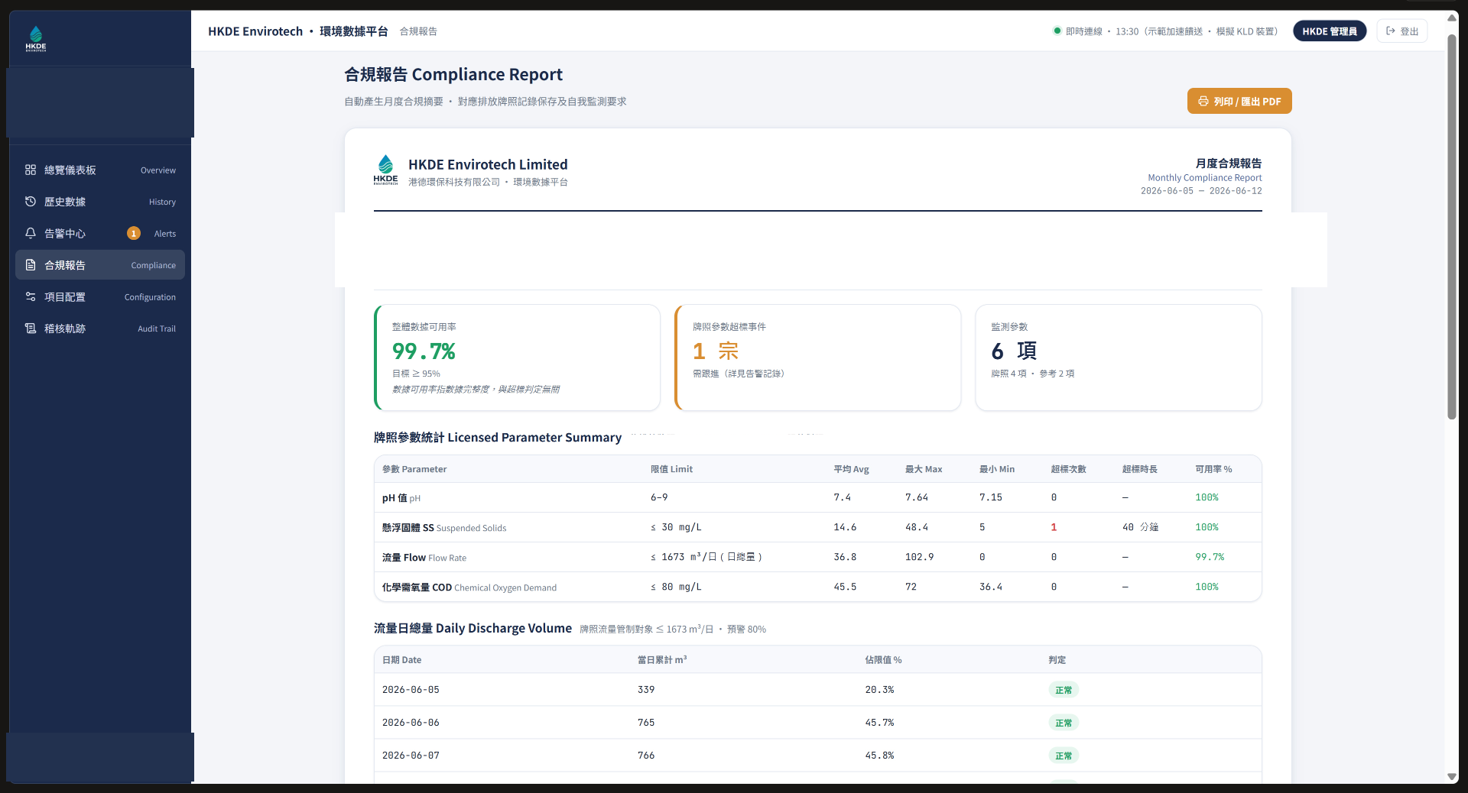Screen dimensions: 1468x793
Task: Click the report period 2026-06-05 — 2026-06-12
Action: [1201, 191]
